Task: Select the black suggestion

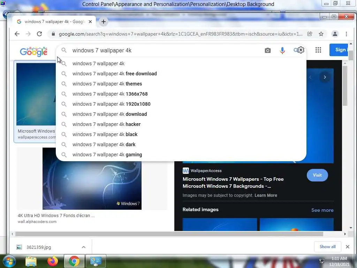Action: 181,134
